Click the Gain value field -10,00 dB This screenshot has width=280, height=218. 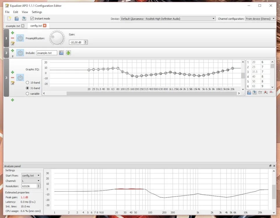(x=77, y=42)
